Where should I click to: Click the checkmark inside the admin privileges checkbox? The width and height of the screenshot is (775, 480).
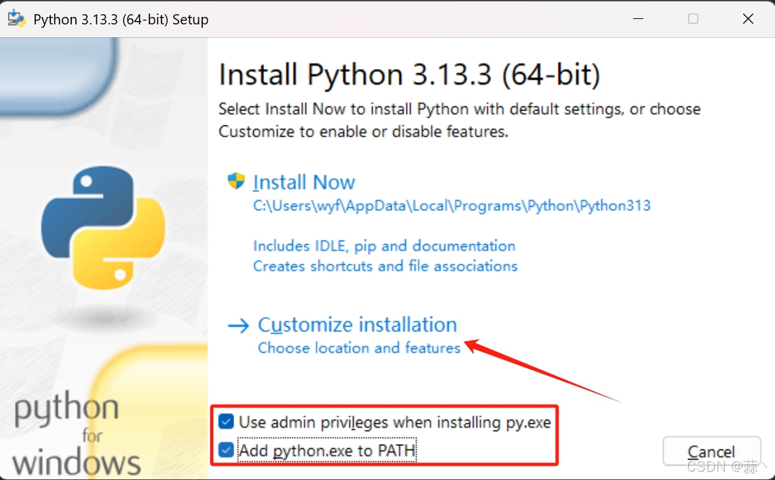coord(226,421)
